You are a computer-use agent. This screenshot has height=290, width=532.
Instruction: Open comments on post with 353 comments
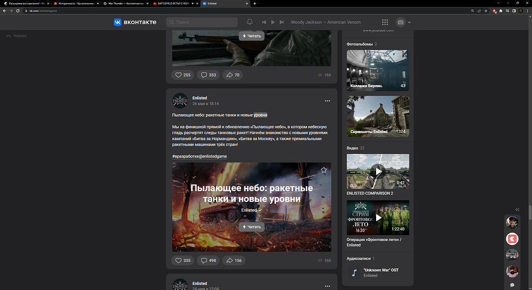point(209,75)
